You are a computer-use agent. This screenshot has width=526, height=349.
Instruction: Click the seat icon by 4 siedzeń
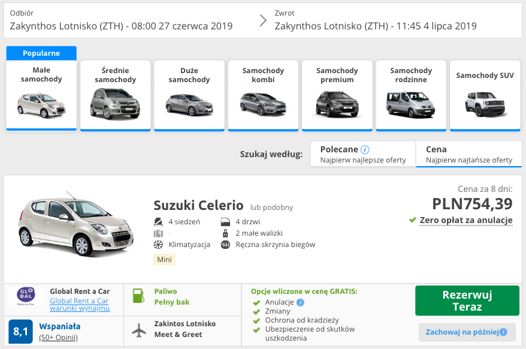[x=158, y=222]
